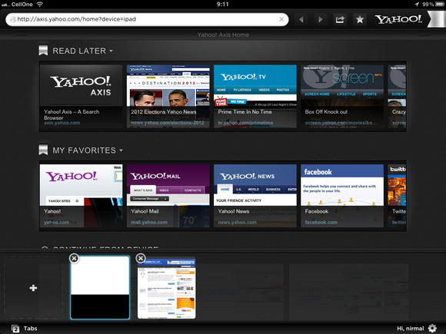This screenshot has height=334, width=446.
Task: Click the news.yahoo.com link under Yahoo! News
Action: 237,223
